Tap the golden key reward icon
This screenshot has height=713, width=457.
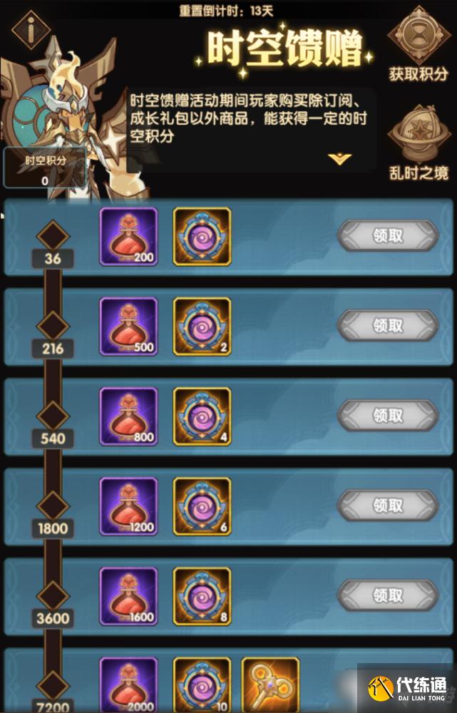point(270,684)
